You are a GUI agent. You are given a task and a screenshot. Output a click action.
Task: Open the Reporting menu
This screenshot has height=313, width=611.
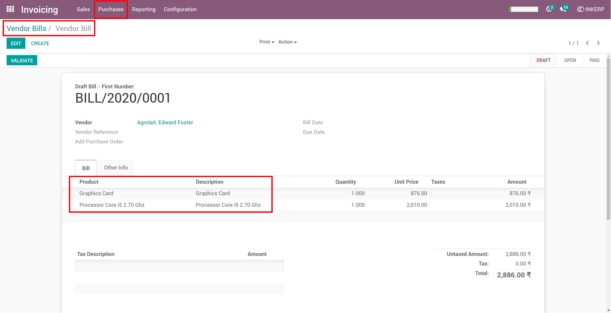click(x=144, y=9)
